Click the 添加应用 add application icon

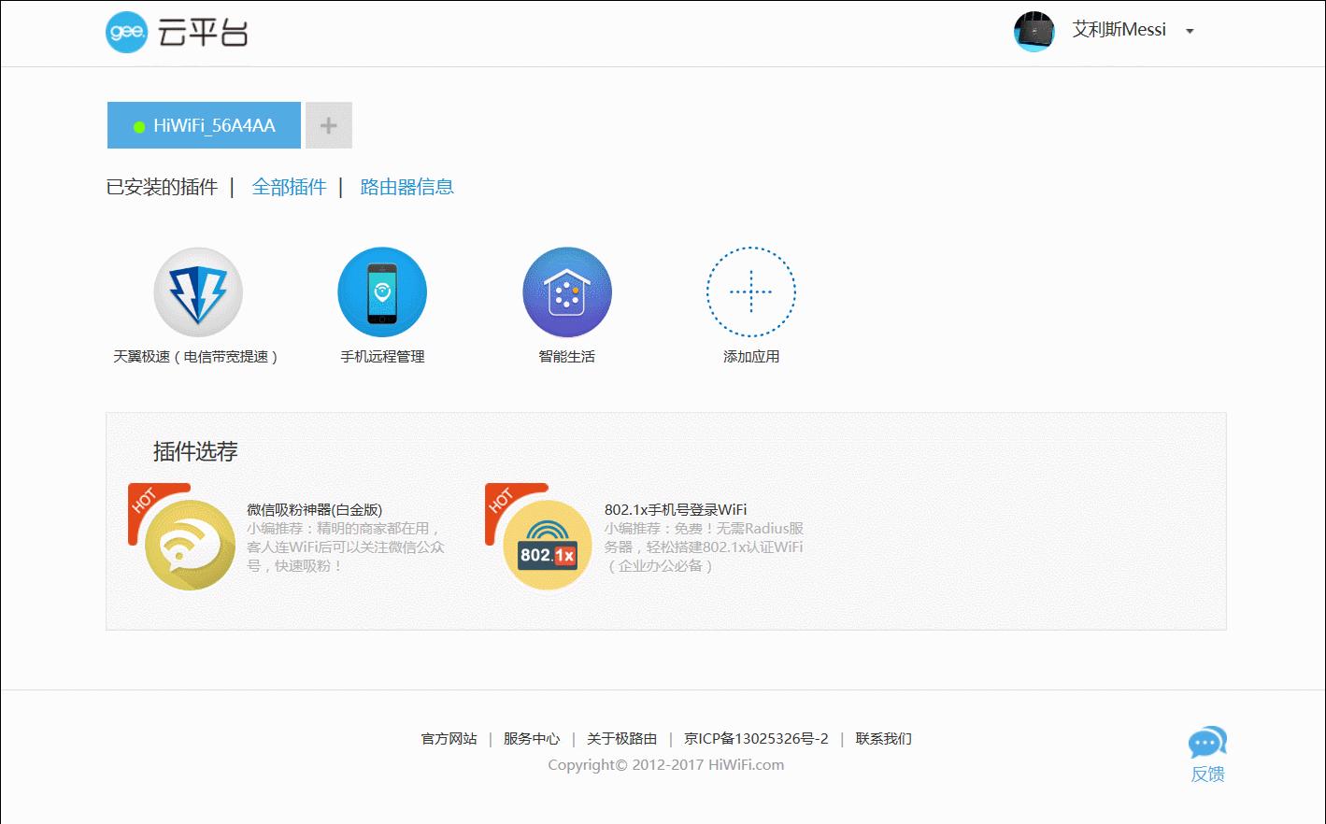click(750, 291)
